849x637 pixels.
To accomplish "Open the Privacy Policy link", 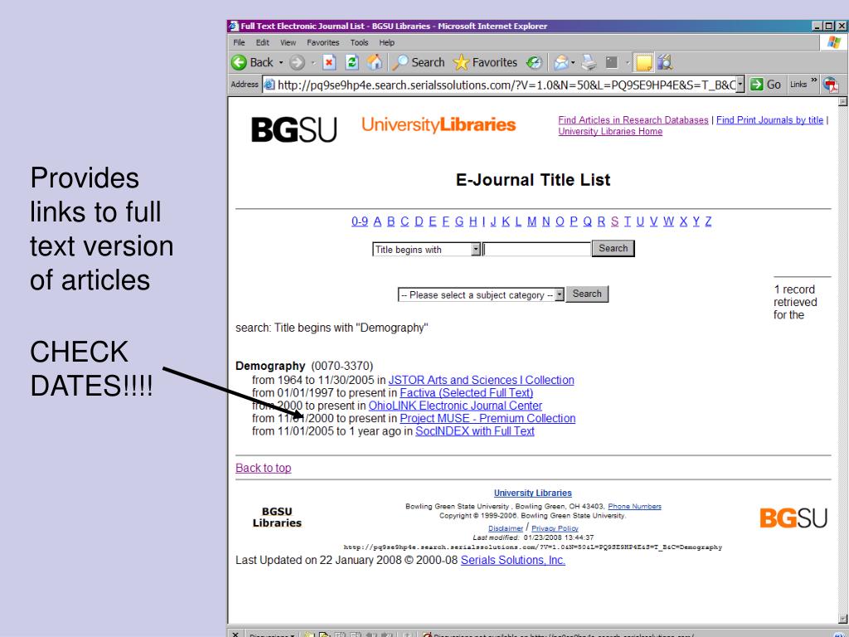I will coord(555,528).
